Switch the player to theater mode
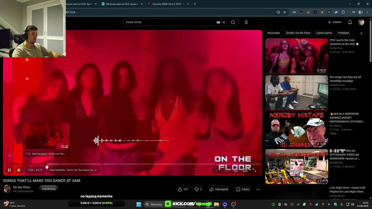 245,170
